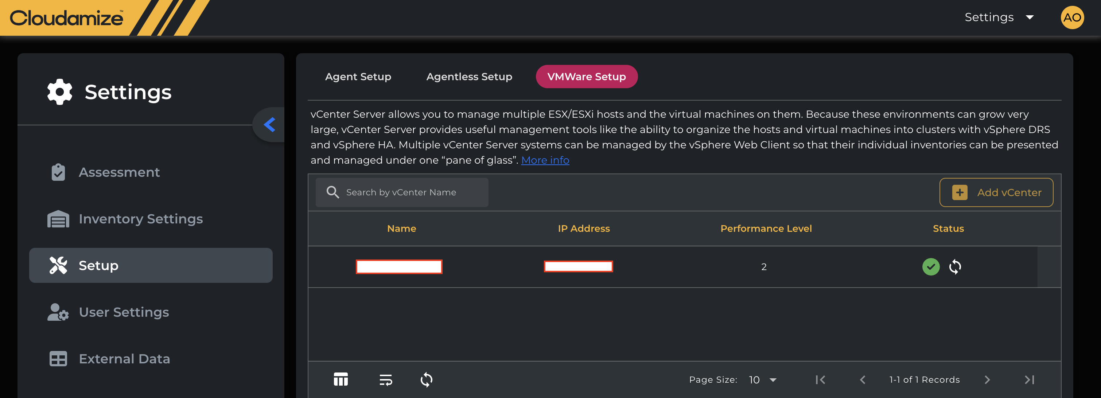Refresh the table using the footer sync icon
The image size is (1101, 398).
tap(426, 379)
